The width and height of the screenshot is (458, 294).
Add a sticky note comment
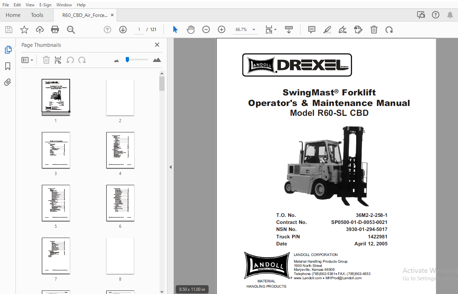tap(312, 30)
